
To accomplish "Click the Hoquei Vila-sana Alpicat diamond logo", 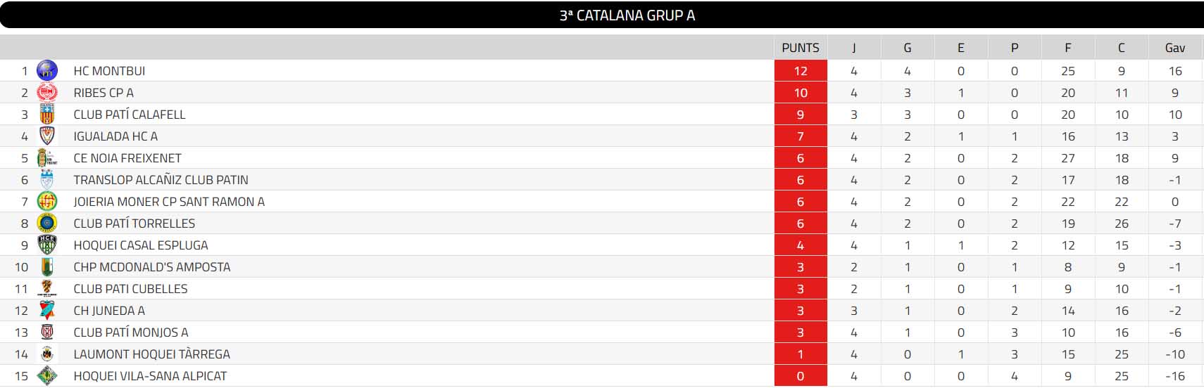I will 46,375.
